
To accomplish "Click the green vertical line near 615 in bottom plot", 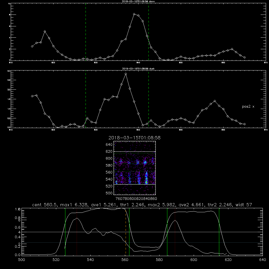I will (x=219, y=232).
